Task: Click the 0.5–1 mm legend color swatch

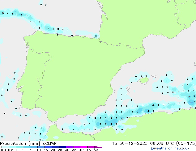Action: 12,147
